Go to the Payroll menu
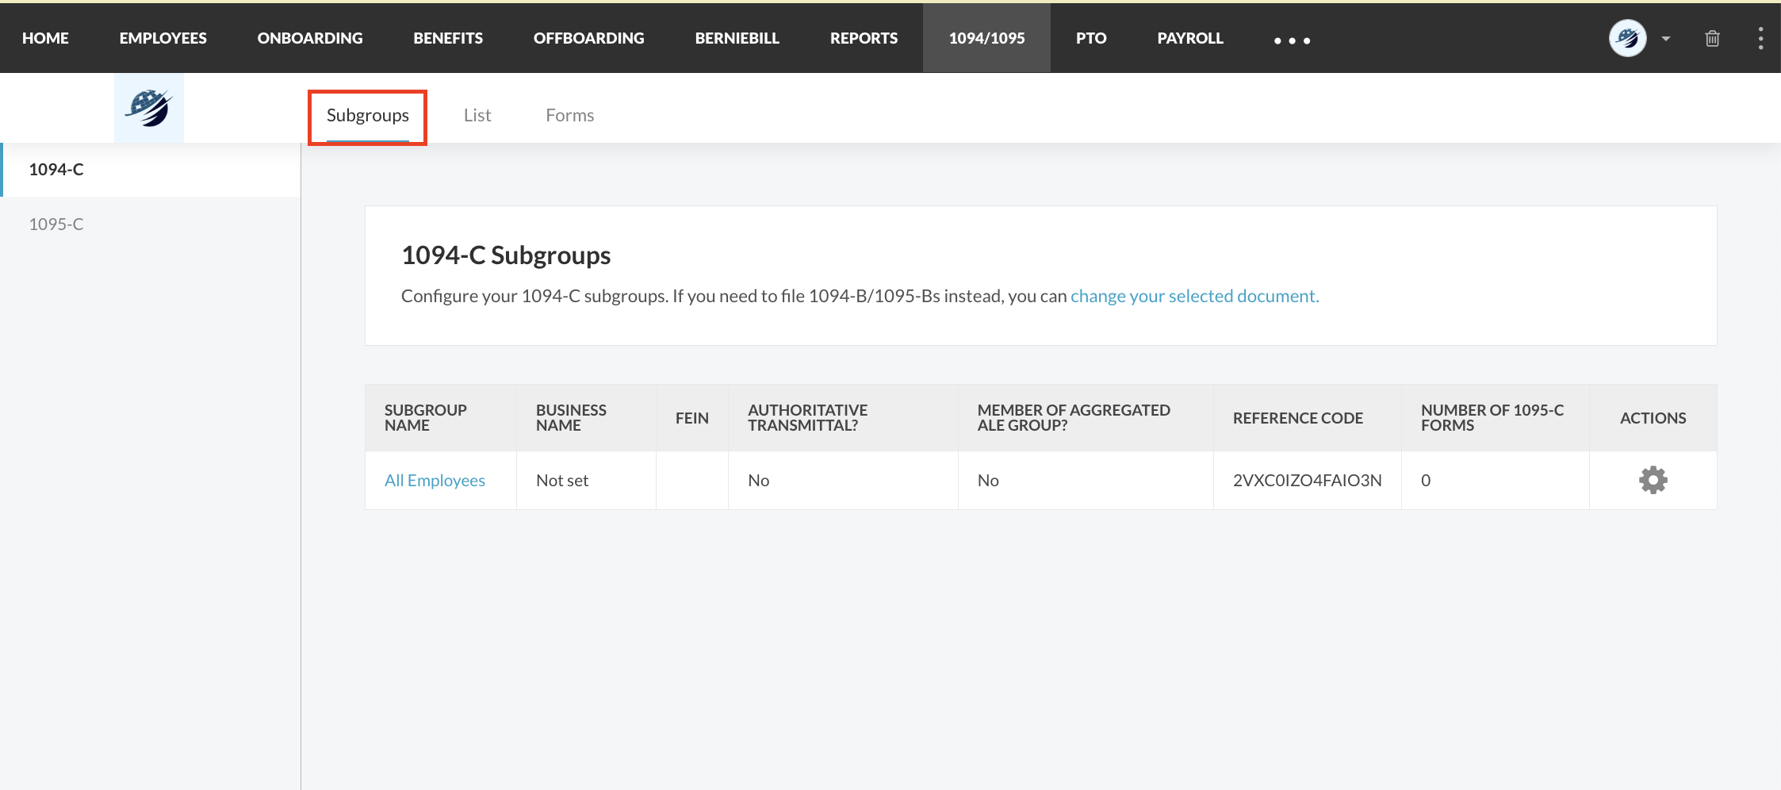 click(1189, 38)
